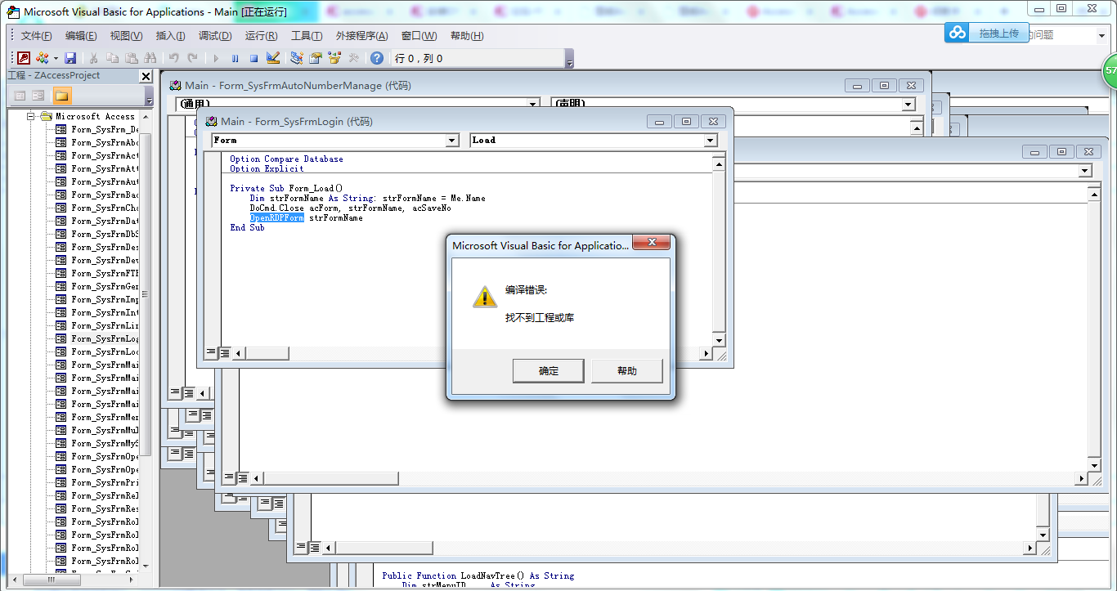
Task: Open (通用) dropdown in AutoNumberManage window
Action: [533, 105]
